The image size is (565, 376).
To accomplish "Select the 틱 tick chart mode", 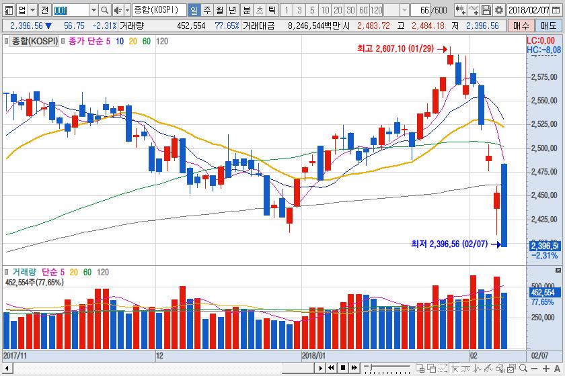I will [272, 10].
